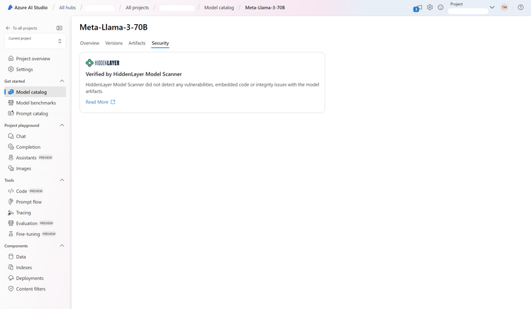The height and width of the screenshot is (309, 531).
Task: Open the settings gear icon in header
Action: 430,8
